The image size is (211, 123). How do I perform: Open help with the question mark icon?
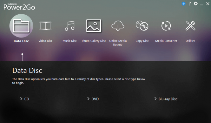coord(190,3)
